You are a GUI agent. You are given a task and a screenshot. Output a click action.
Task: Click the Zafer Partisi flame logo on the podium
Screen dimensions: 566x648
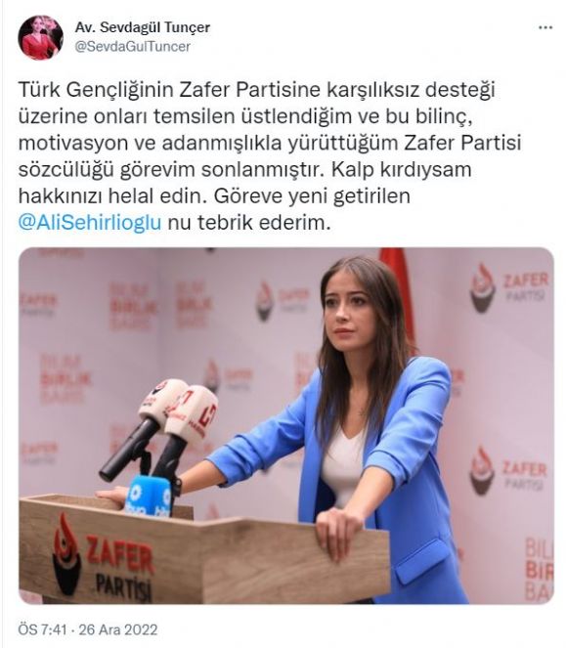(66, 554)
